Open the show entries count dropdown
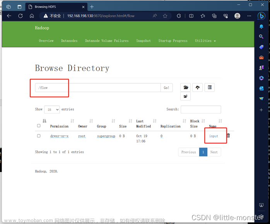 tap(52, 110)
